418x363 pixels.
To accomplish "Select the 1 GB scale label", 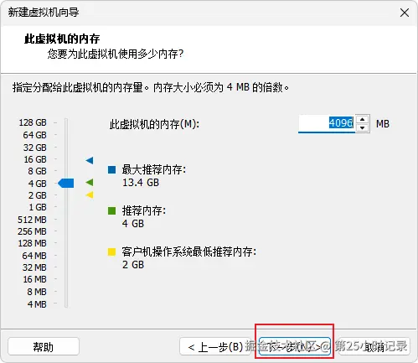I will (x=38, y=207).
